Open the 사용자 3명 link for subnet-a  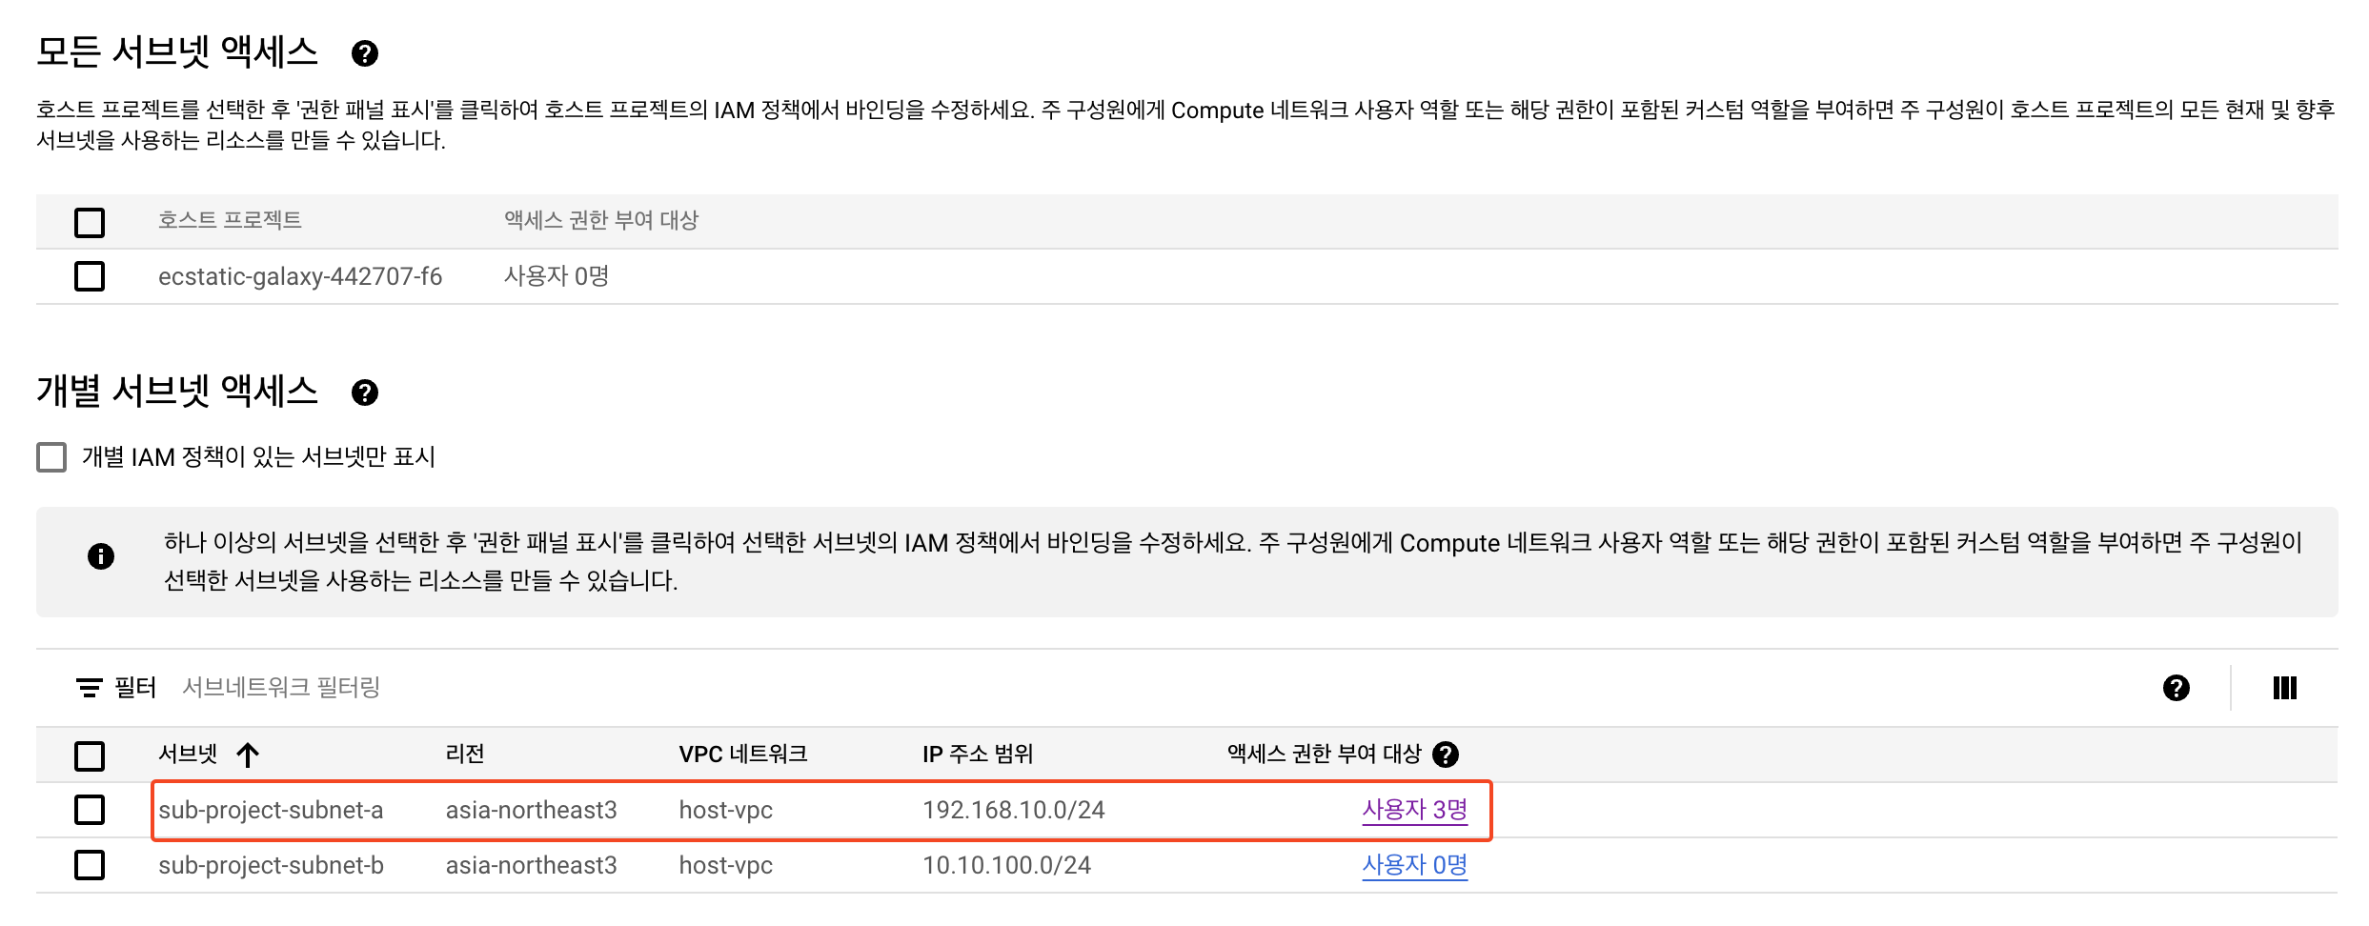pos(1414,810)
